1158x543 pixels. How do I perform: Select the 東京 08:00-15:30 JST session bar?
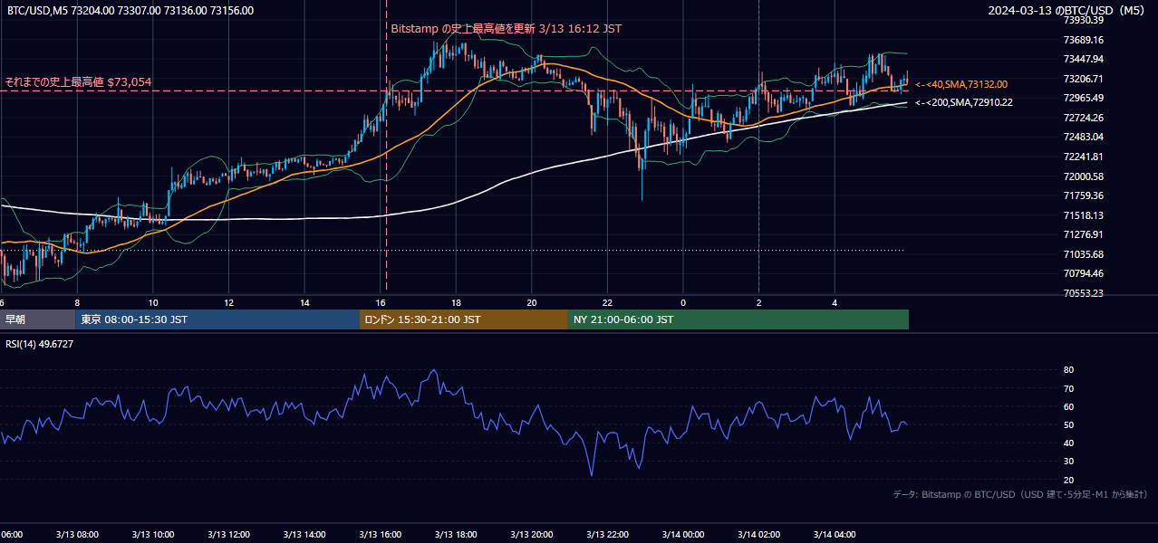[217, 319]
